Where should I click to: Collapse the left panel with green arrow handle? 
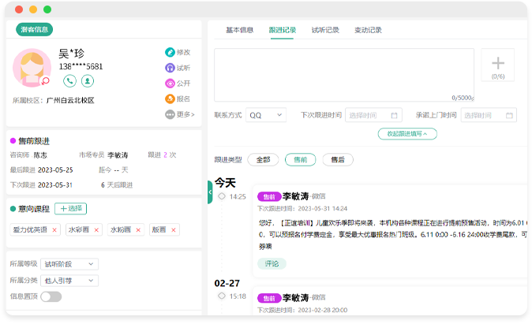(210, 192)
